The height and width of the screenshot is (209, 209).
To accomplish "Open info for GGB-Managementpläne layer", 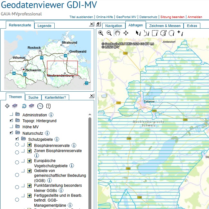I will (70, 205).
